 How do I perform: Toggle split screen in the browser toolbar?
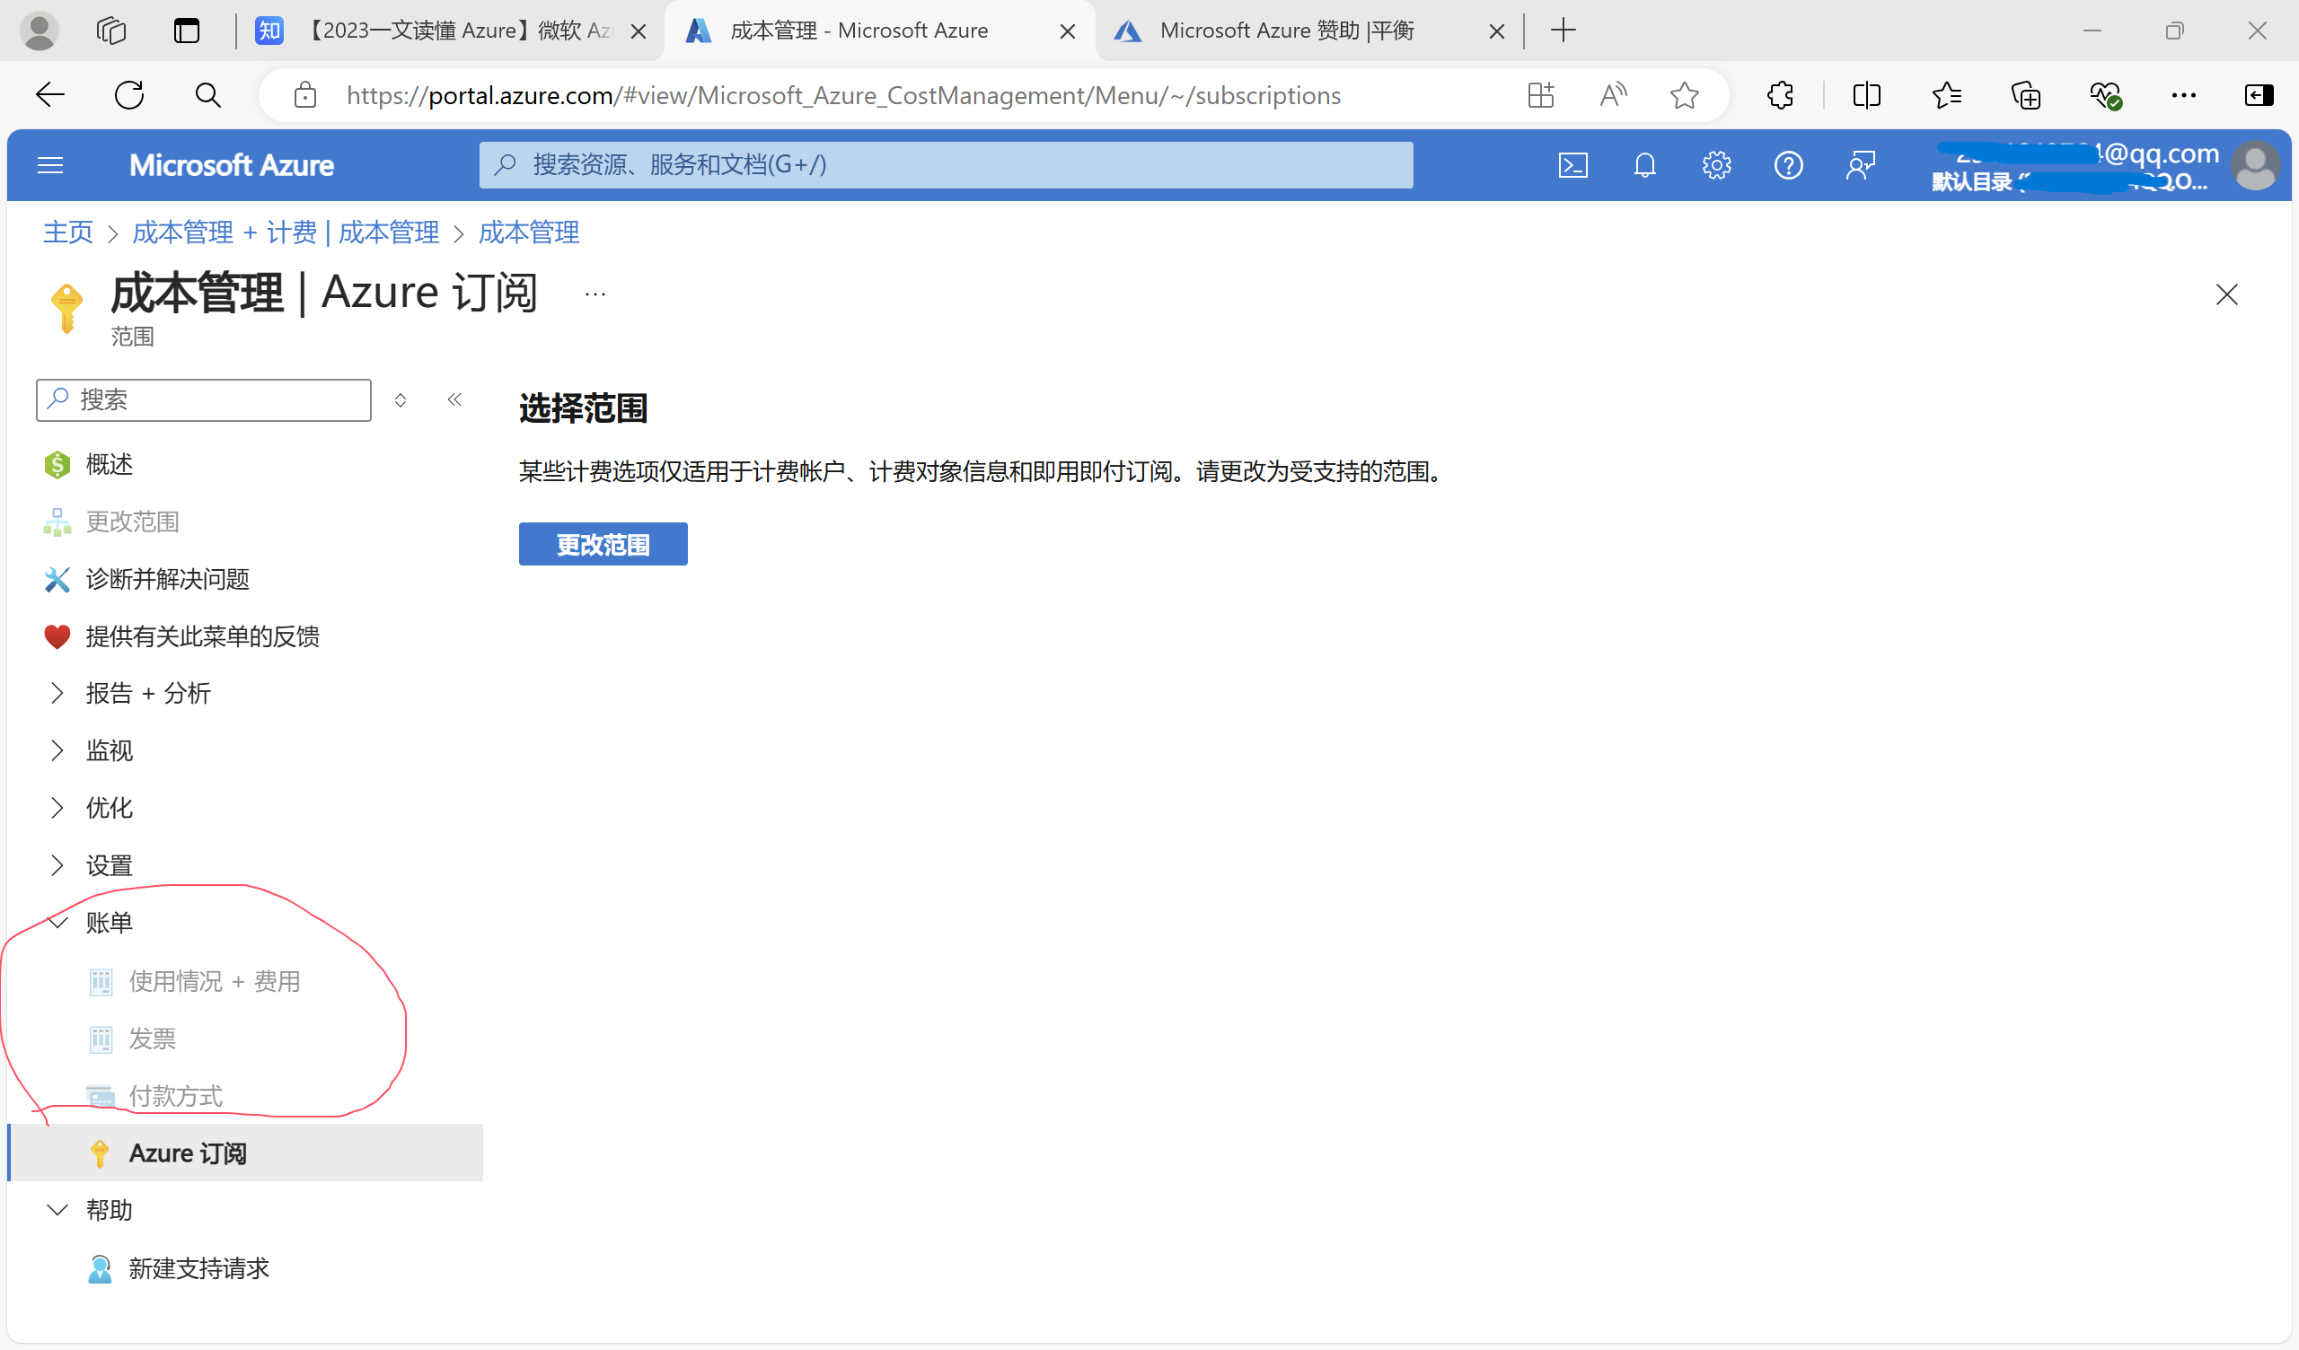coord(1866,95)
